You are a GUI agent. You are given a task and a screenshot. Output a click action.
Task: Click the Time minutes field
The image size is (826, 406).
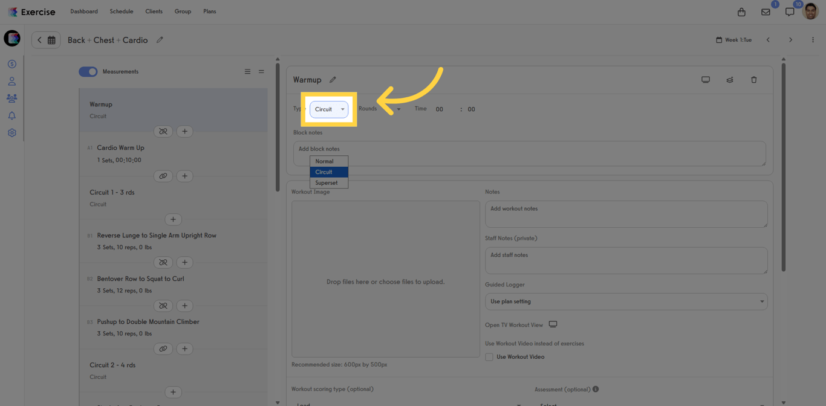[440, 109]
